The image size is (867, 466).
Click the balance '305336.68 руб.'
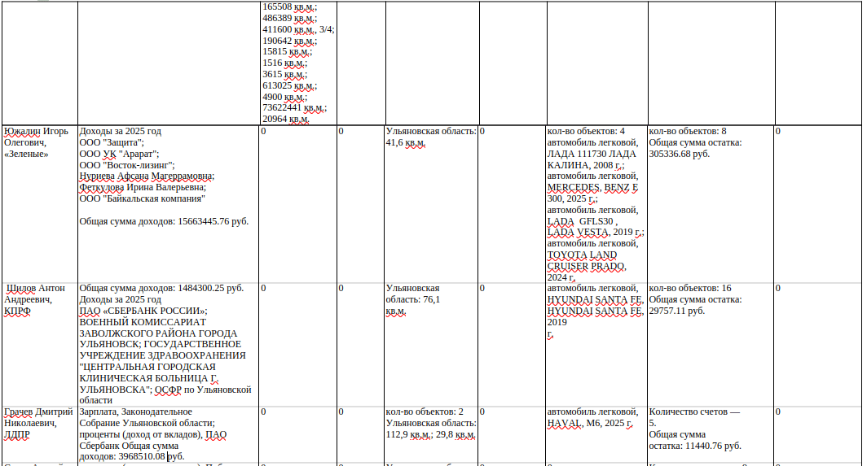point(680,154)
